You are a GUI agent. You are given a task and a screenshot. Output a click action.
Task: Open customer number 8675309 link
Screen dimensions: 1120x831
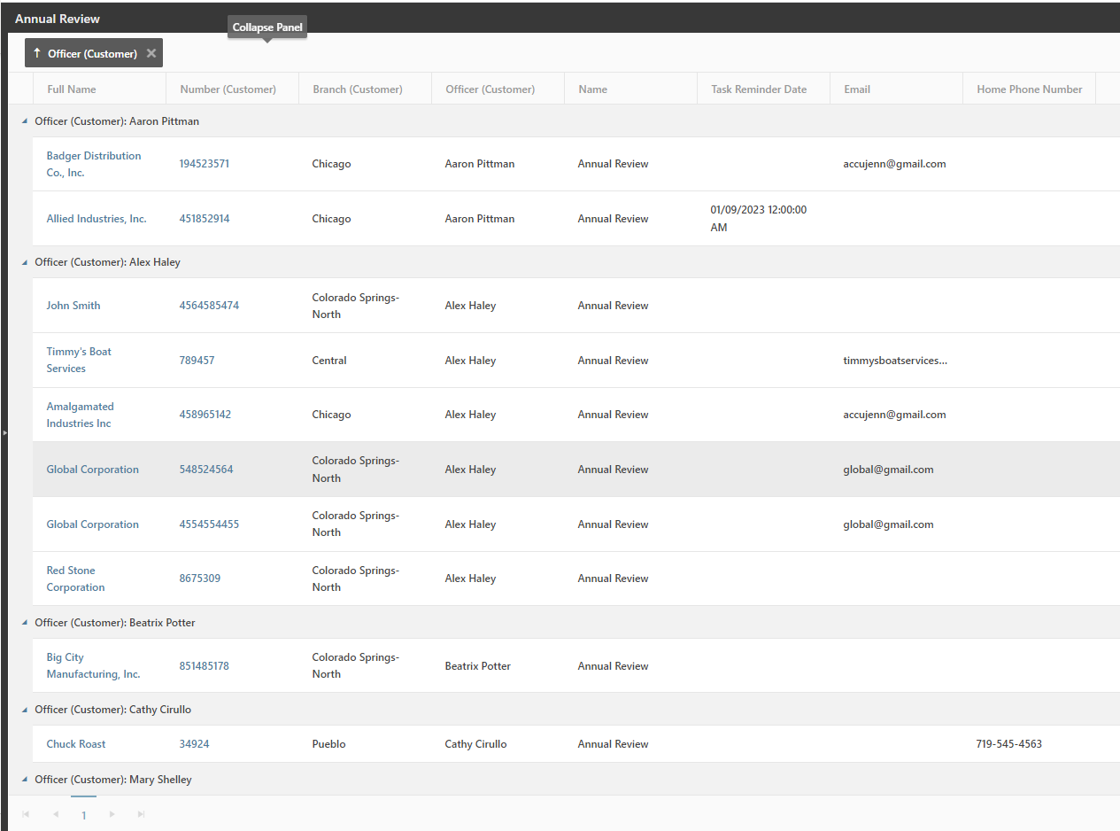coord(200,579)
